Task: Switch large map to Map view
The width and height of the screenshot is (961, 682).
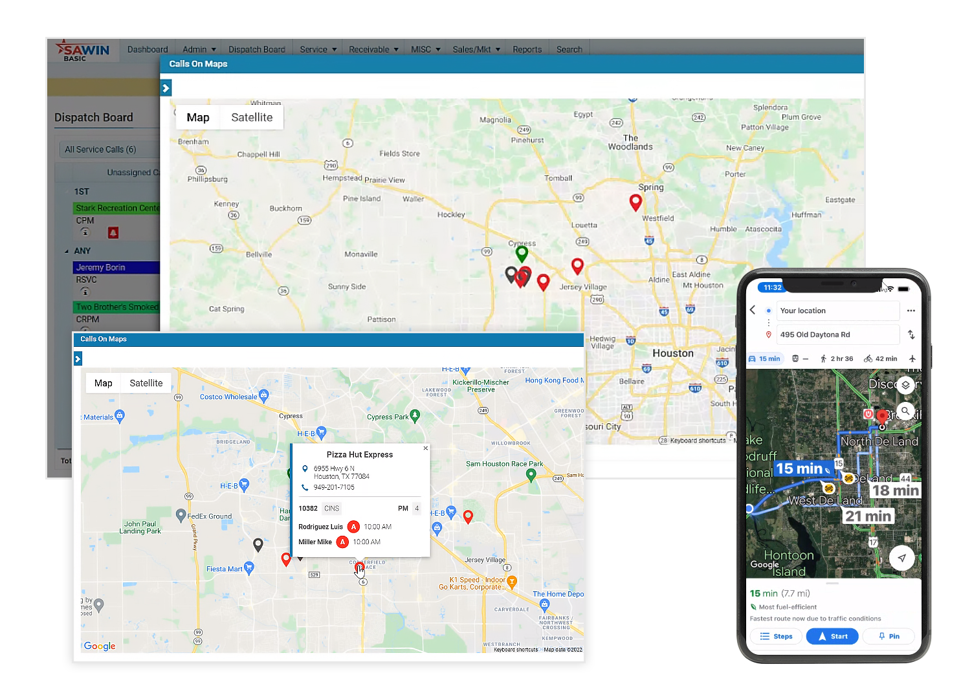Action: pos(198,117)
